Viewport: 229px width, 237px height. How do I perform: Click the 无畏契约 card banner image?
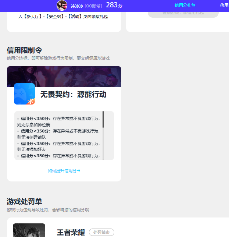[x=64, y=77]
